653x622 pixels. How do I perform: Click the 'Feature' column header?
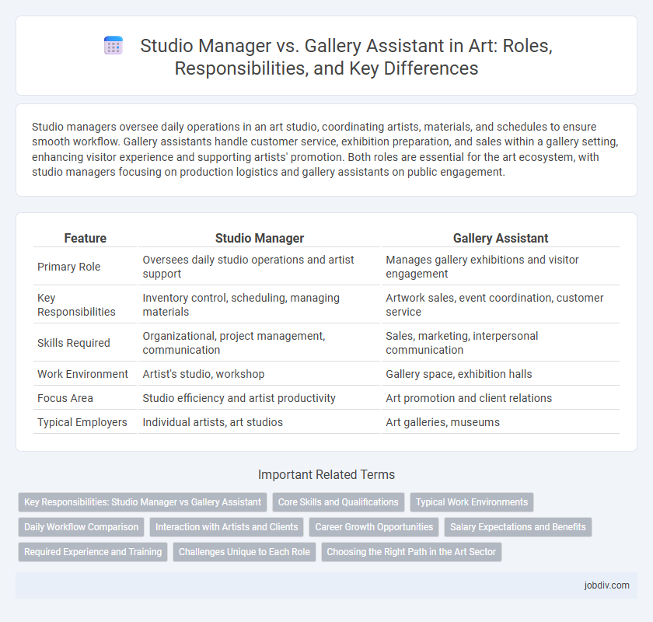tap(85, 238)
